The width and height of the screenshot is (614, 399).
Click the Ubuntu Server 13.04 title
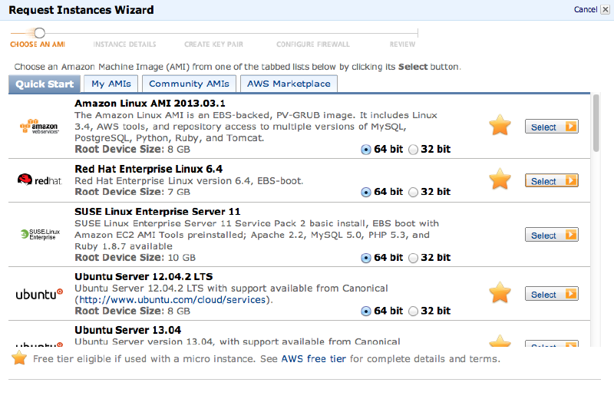(128, 330)
